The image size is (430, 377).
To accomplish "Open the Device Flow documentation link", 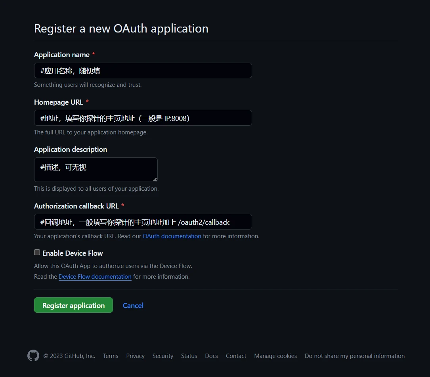I will click(x=95, y=277).
